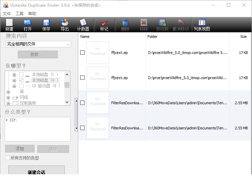This screenshot has width=252, height=181.
Task: Sort results by the Folder column header
Action: (x=187, y=37)
